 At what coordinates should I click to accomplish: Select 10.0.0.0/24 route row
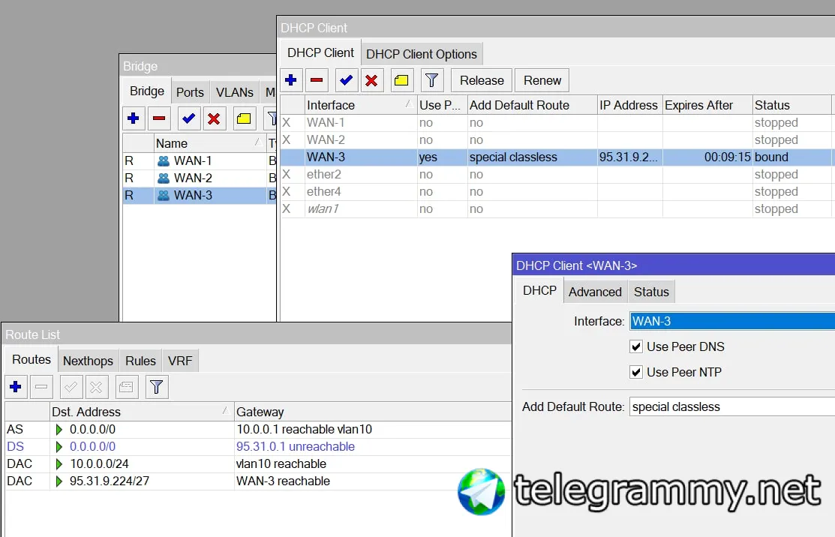click(258, 464)
